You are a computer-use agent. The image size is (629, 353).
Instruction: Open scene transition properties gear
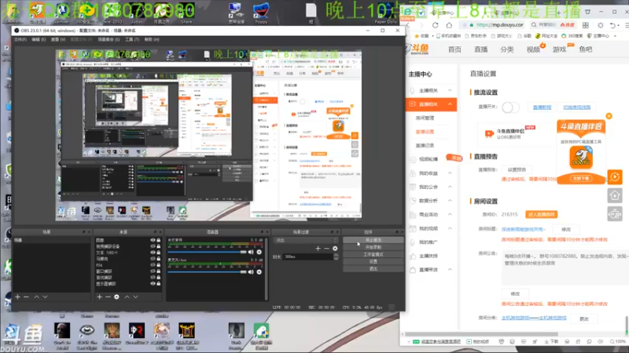pyautogui.click(x=335, y=249)
